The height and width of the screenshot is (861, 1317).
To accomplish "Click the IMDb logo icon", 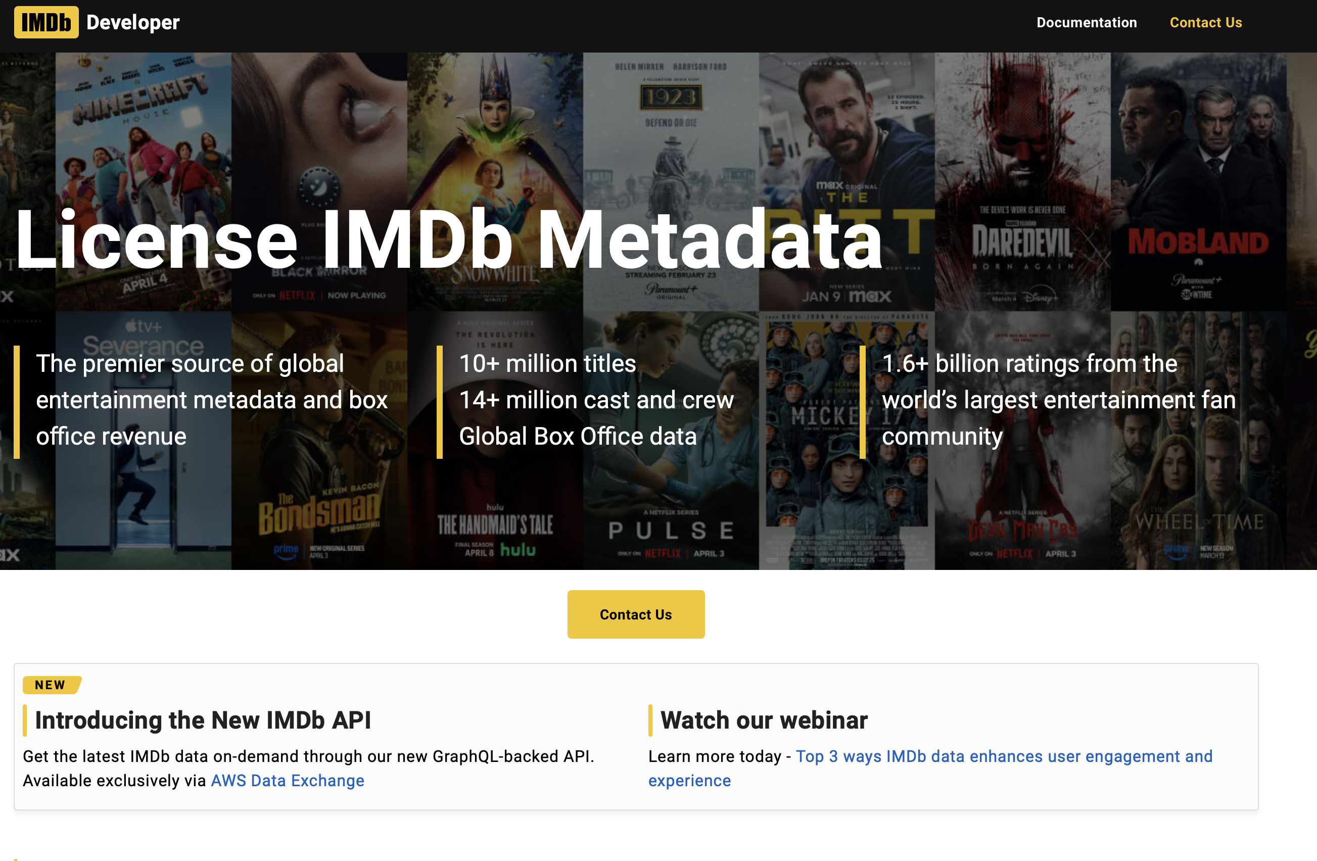I will pyautogui.click(x=46, y=23).
